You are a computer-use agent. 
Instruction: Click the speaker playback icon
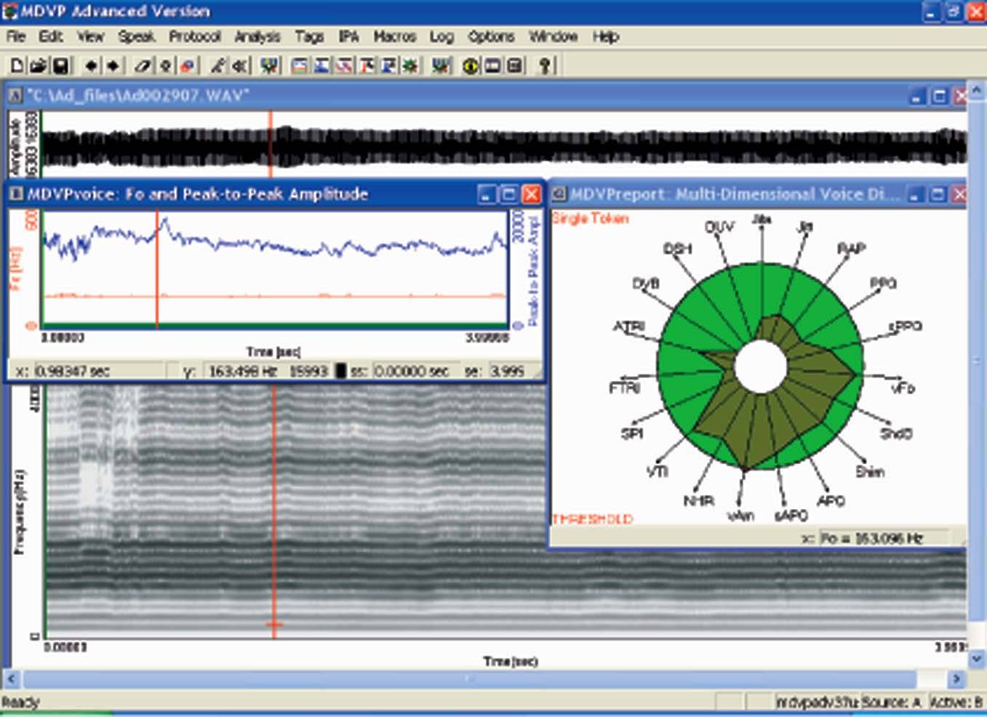[x=239, y=66]
